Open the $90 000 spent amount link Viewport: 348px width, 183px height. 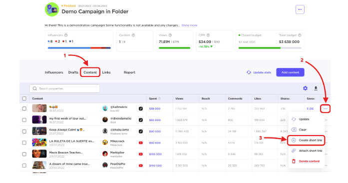pyautogui.click(x=155, y=131)
